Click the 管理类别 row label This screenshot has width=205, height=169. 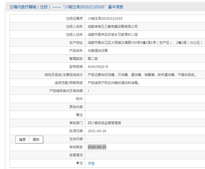click(x=76, y=59)
